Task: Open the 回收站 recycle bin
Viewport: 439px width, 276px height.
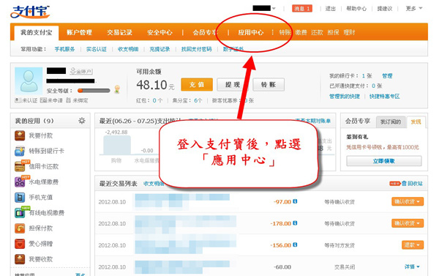Action: [412, 184]
